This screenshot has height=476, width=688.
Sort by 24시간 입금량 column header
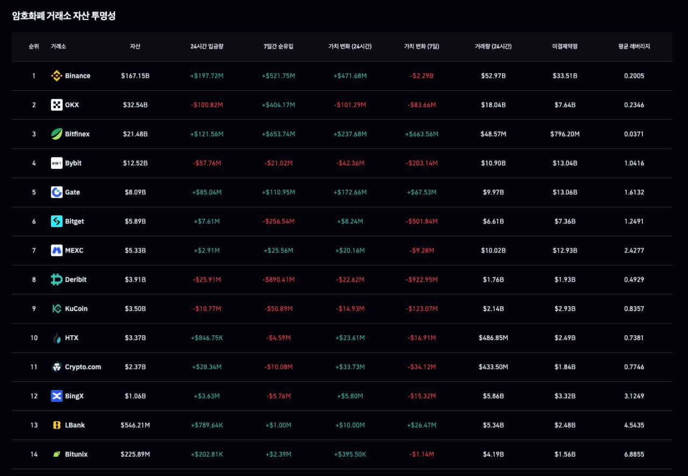pyautogui.click(x=207, y=47)
